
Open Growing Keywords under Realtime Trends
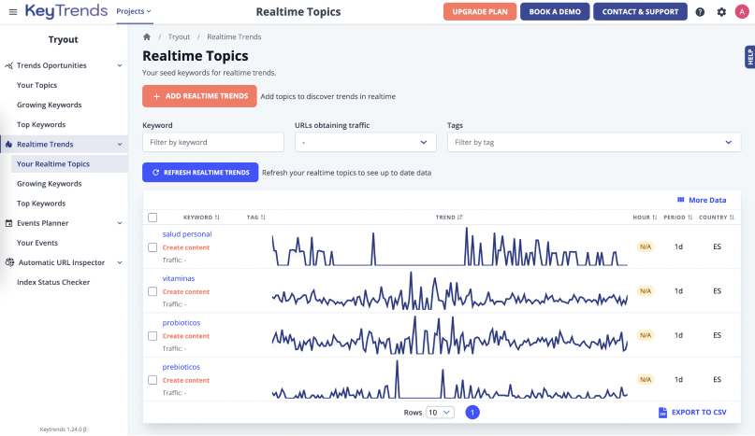pos(49,184)
